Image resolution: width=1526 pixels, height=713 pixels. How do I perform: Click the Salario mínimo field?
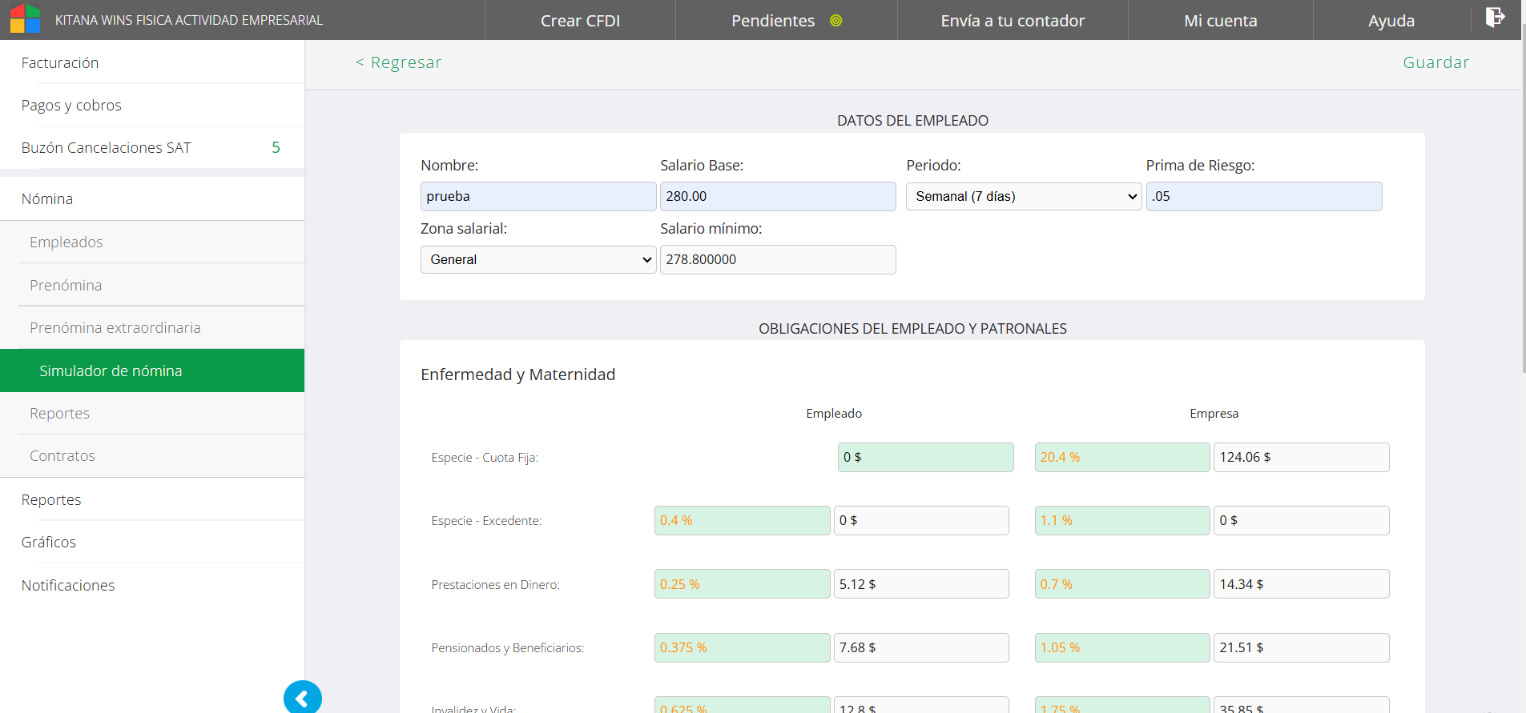(777, 260)
